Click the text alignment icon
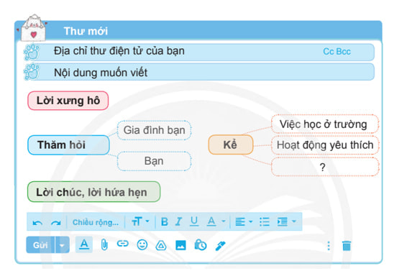The image size is (402, 271). click(240, 222)
